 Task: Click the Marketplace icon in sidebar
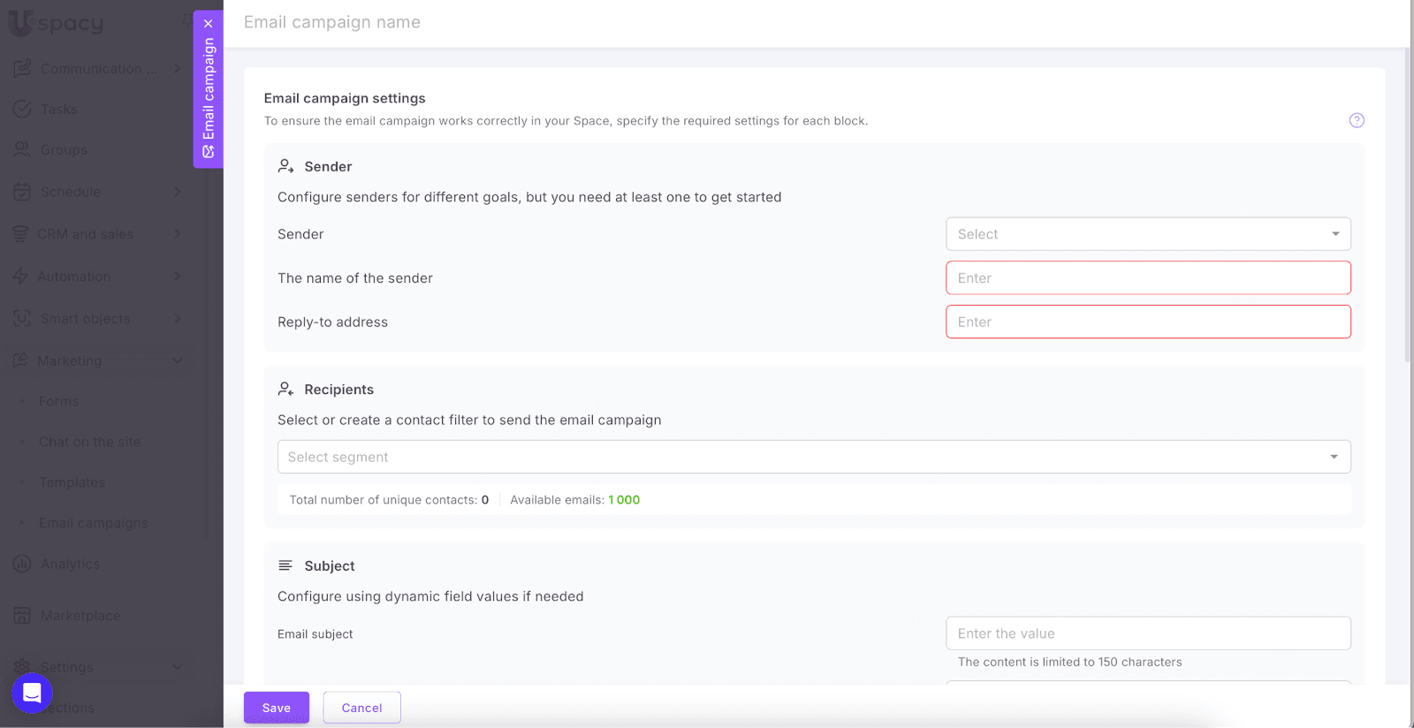click(22, 615)
